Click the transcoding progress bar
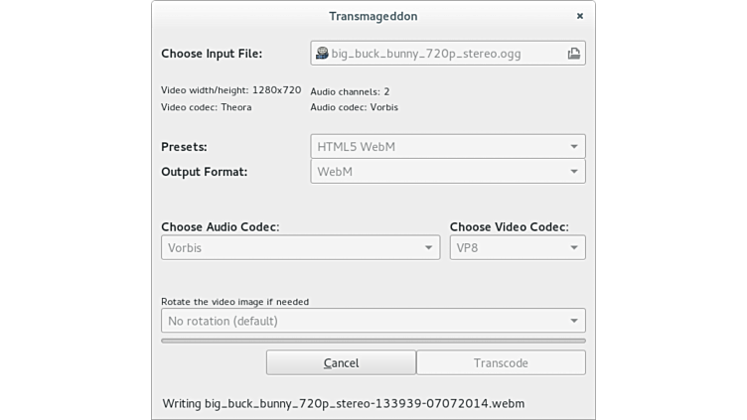The width and height of the screenshot is (747, 420). click(373, 341)
